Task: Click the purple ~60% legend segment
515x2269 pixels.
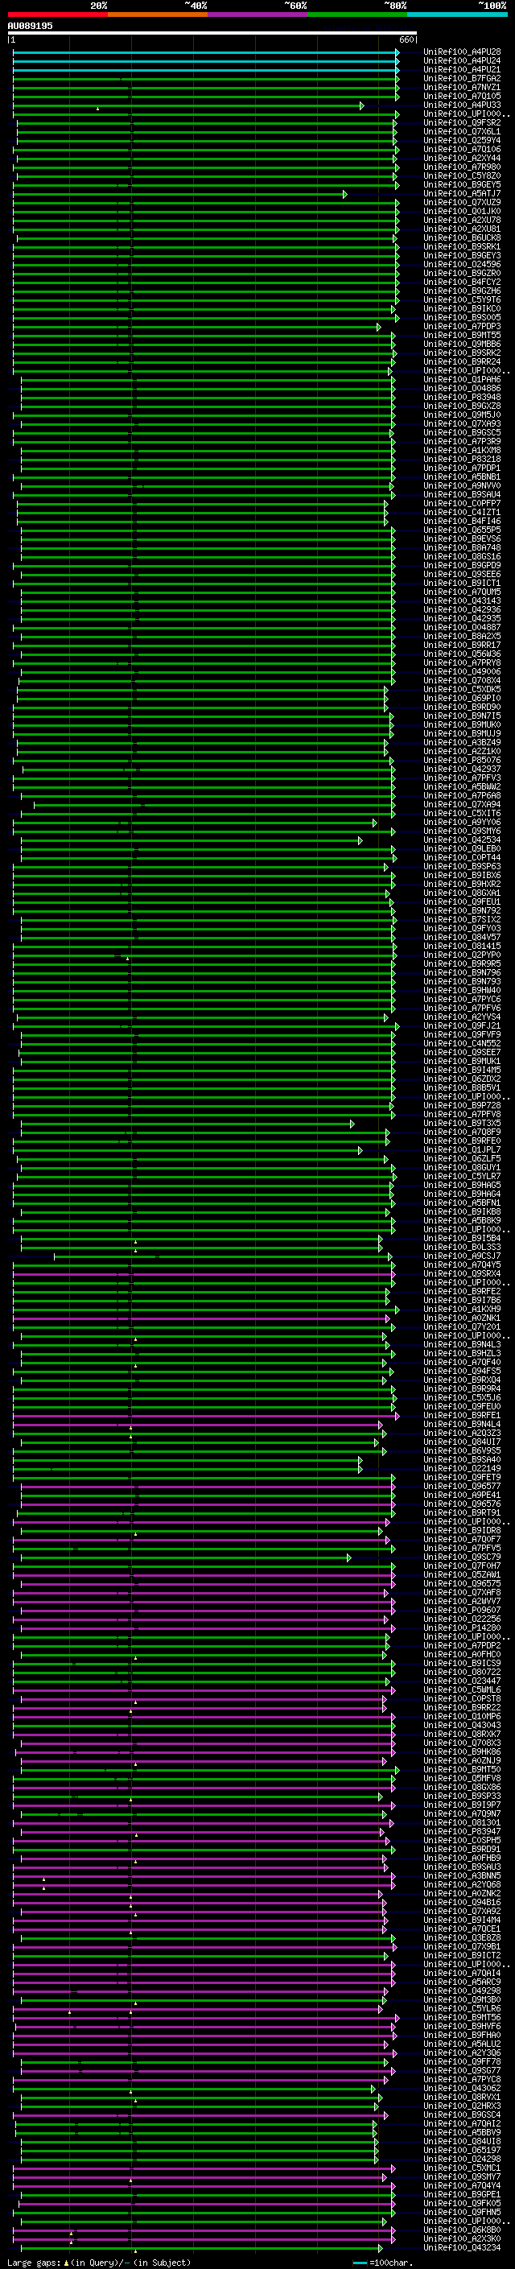Action: pyautogui.click(x=258, y=14)
